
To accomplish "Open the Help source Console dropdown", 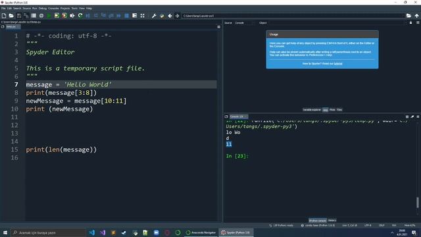I will coord(243,23).
